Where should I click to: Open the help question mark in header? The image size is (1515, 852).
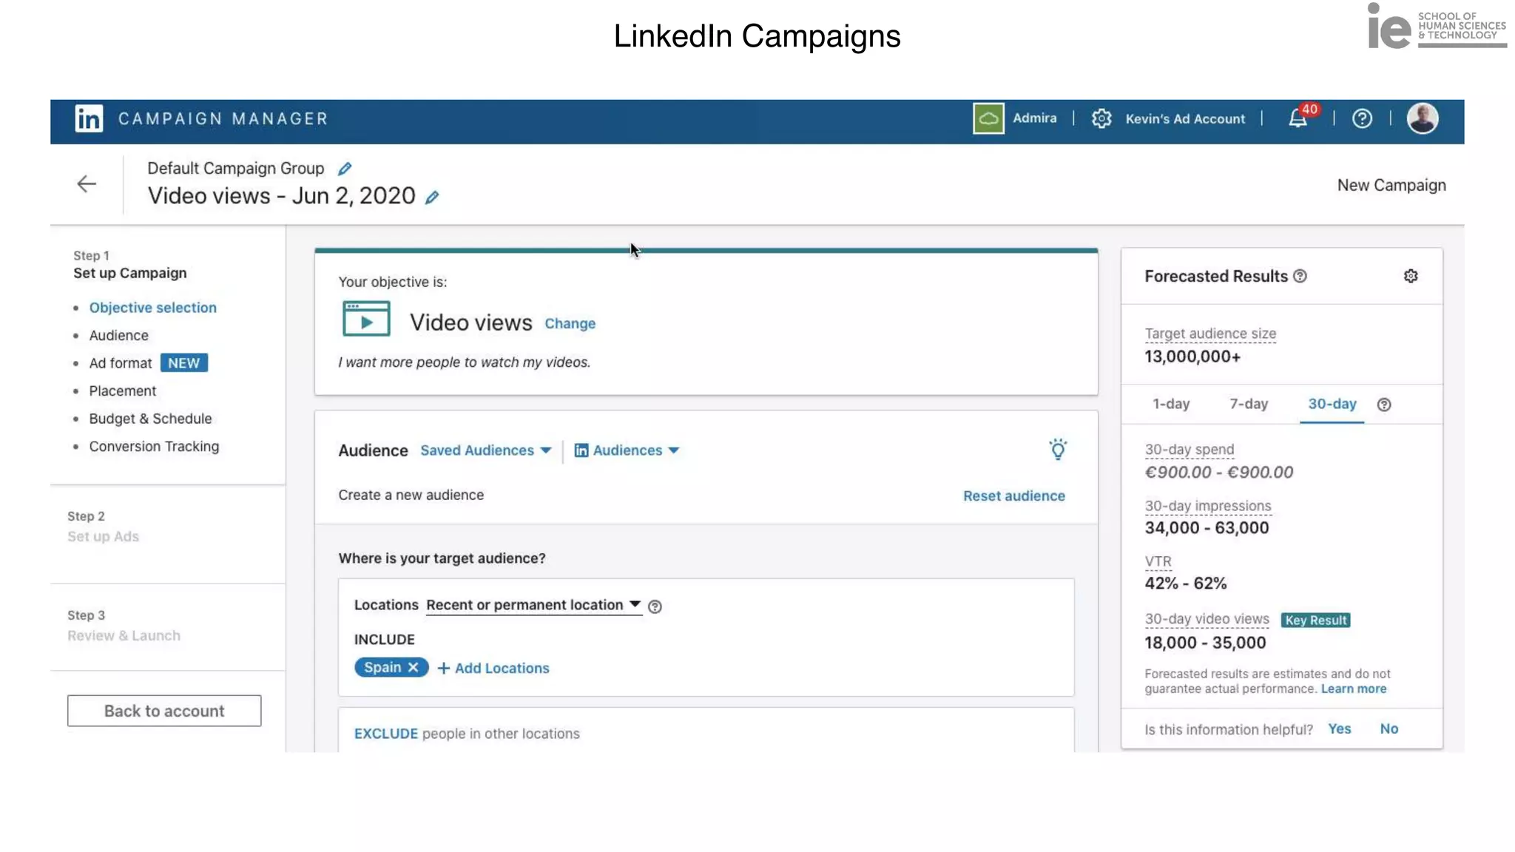pyautogui.click(x=1362, y=118)
